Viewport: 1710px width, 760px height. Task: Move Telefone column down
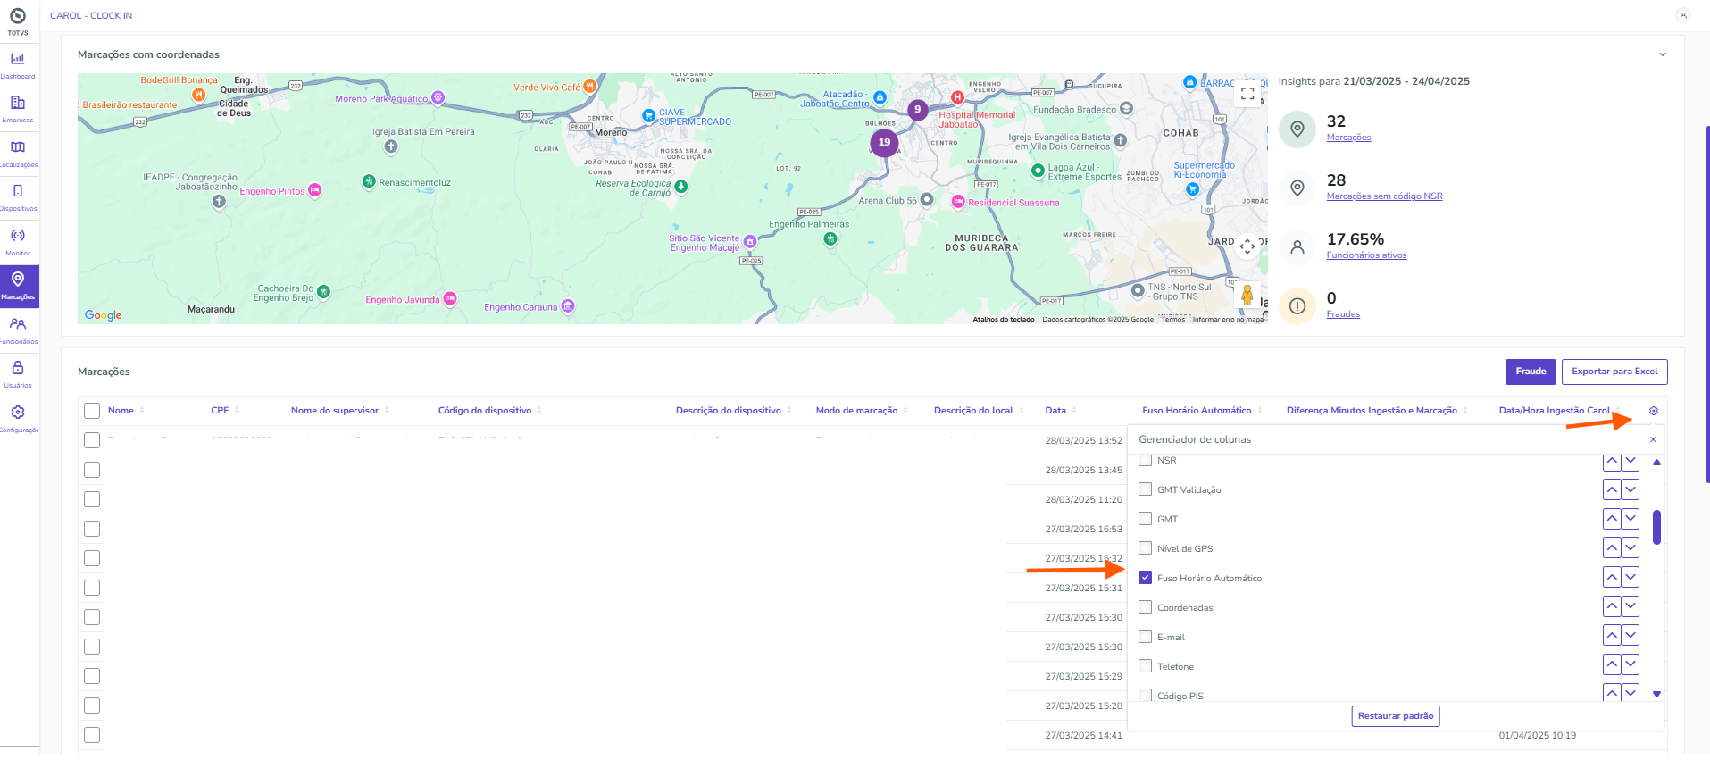coord(1631,666)
